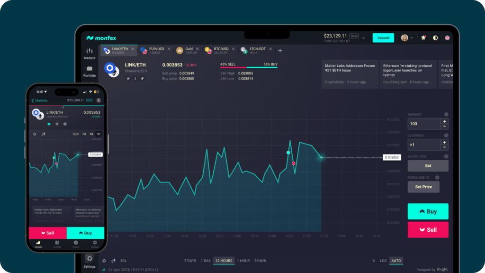This screenshot has height=273, width=485.
Task: Increase Amount with the plus stepper
Action: click(444, 121)
